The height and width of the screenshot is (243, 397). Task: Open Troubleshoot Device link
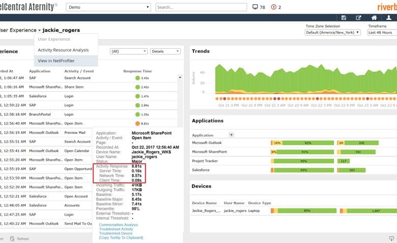tap(116, 233)
